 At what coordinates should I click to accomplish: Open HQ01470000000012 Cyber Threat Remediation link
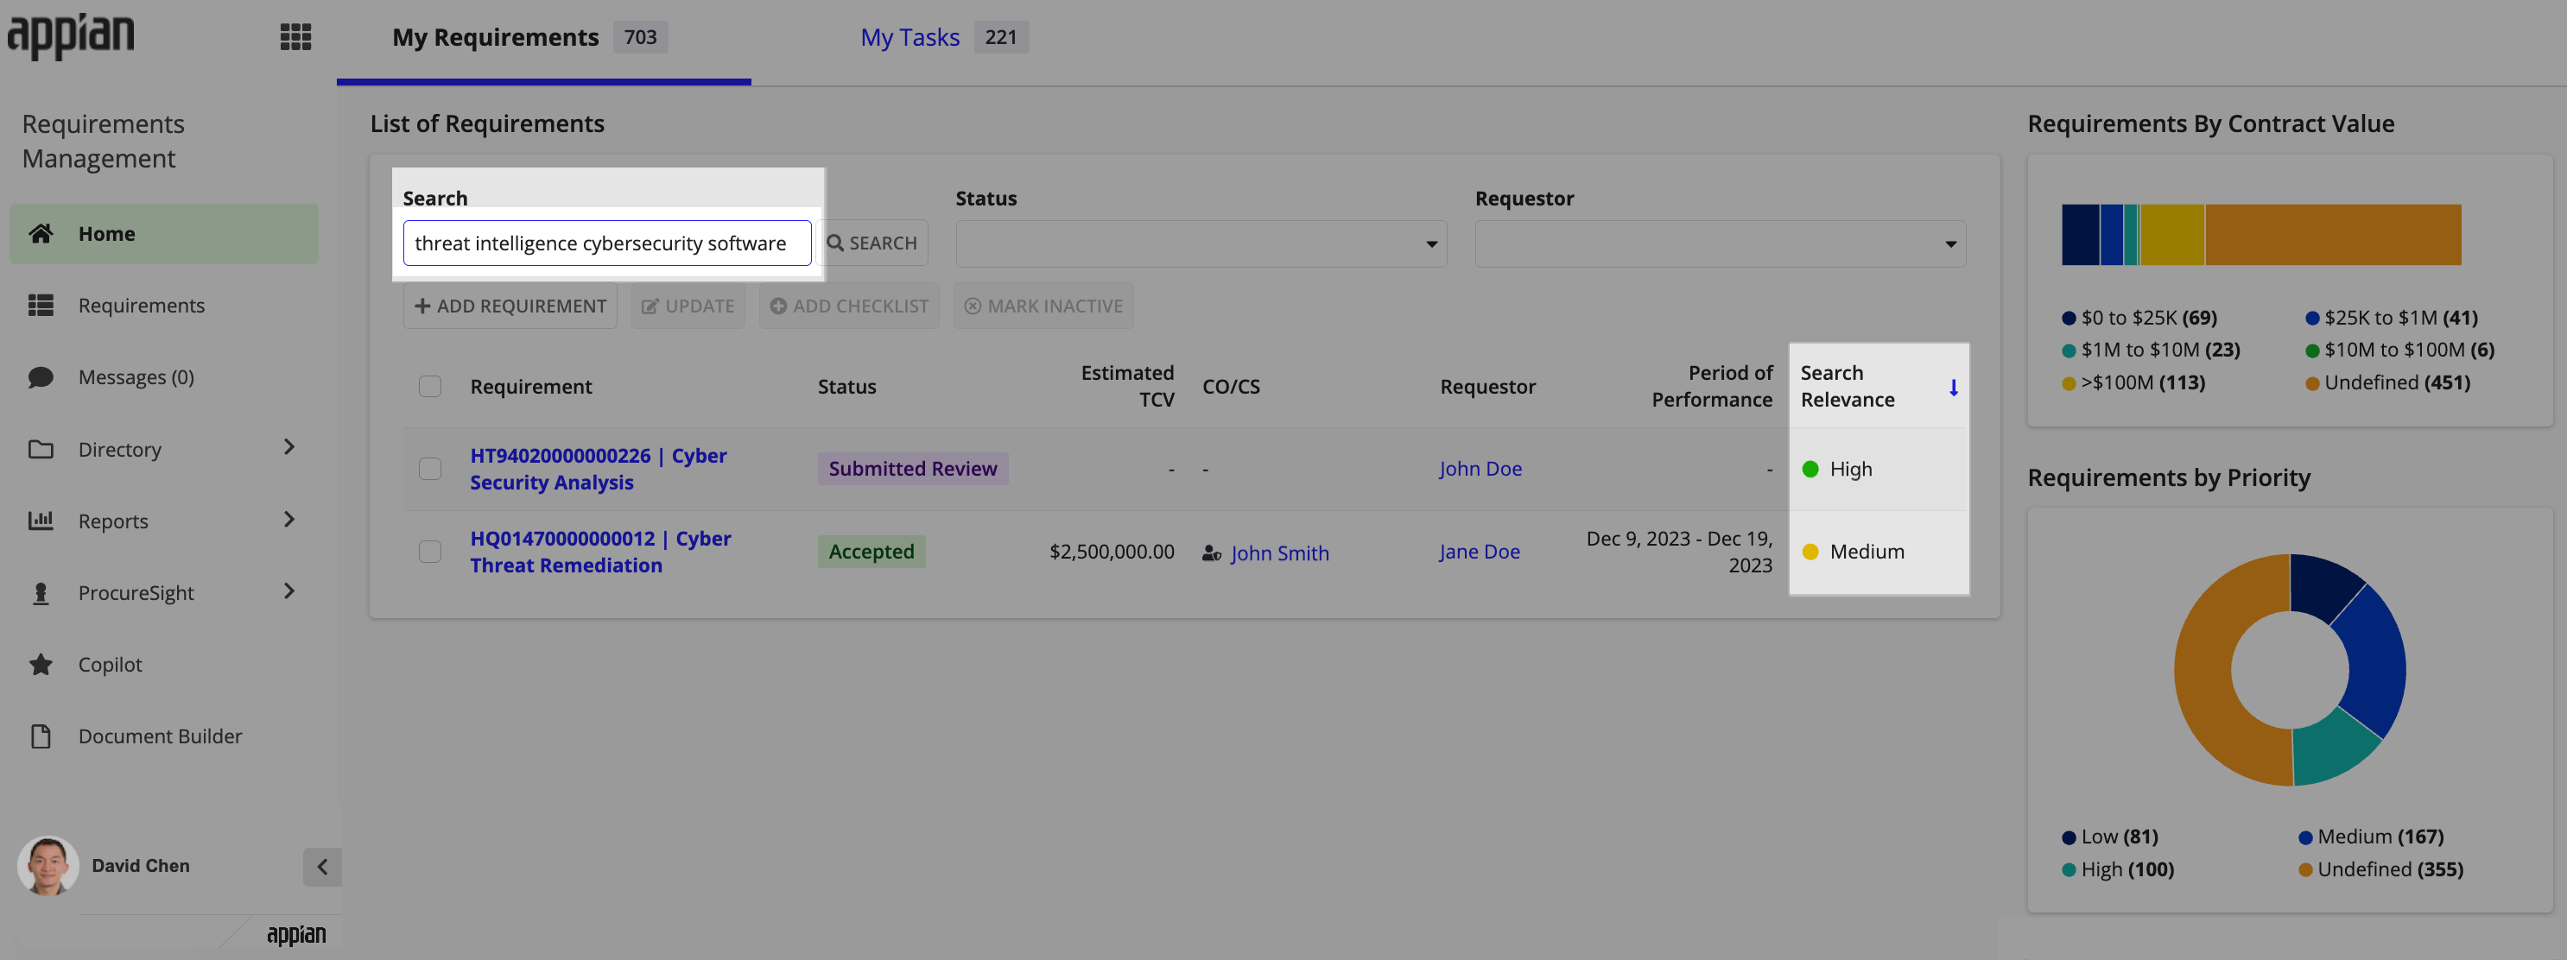tap(601, 552)
